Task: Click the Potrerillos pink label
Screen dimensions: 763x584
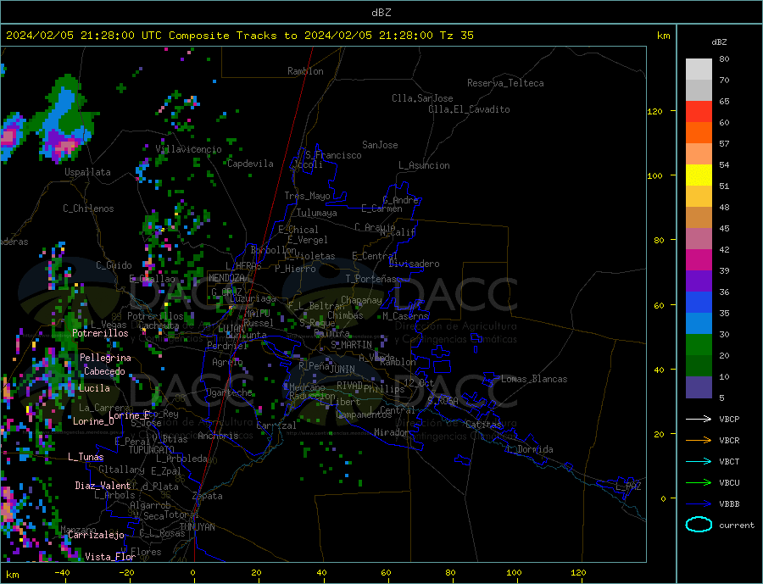Action: pyautogui.click(x=100, y=333)
